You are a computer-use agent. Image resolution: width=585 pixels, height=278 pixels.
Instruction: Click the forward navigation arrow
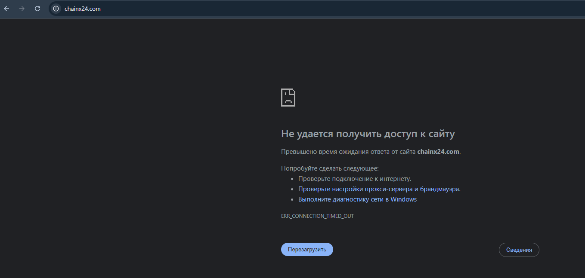tap(22, 9)
